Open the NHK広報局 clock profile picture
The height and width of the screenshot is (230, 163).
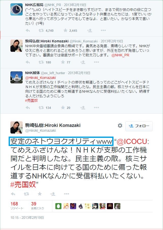pyautogui.click(x=17, y=10)
